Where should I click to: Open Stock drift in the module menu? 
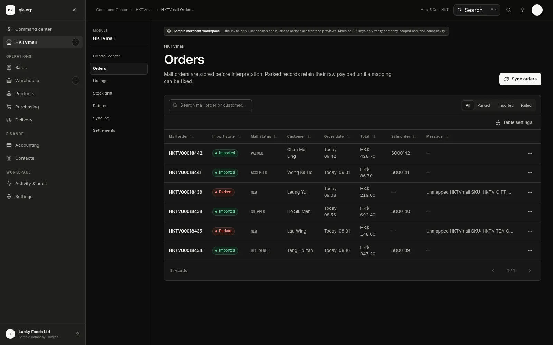coord(119,93)
